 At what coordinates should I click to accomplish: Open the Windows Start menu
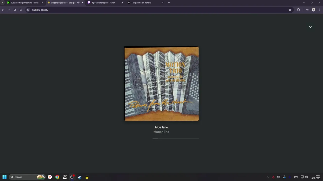(5, 177)
